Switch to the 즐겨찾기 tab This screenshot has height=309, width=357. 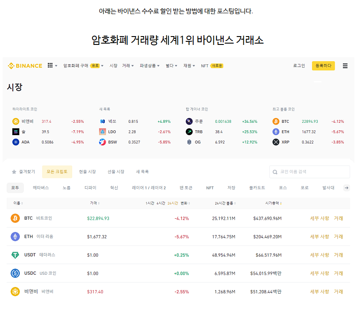[x=23, y=172]
